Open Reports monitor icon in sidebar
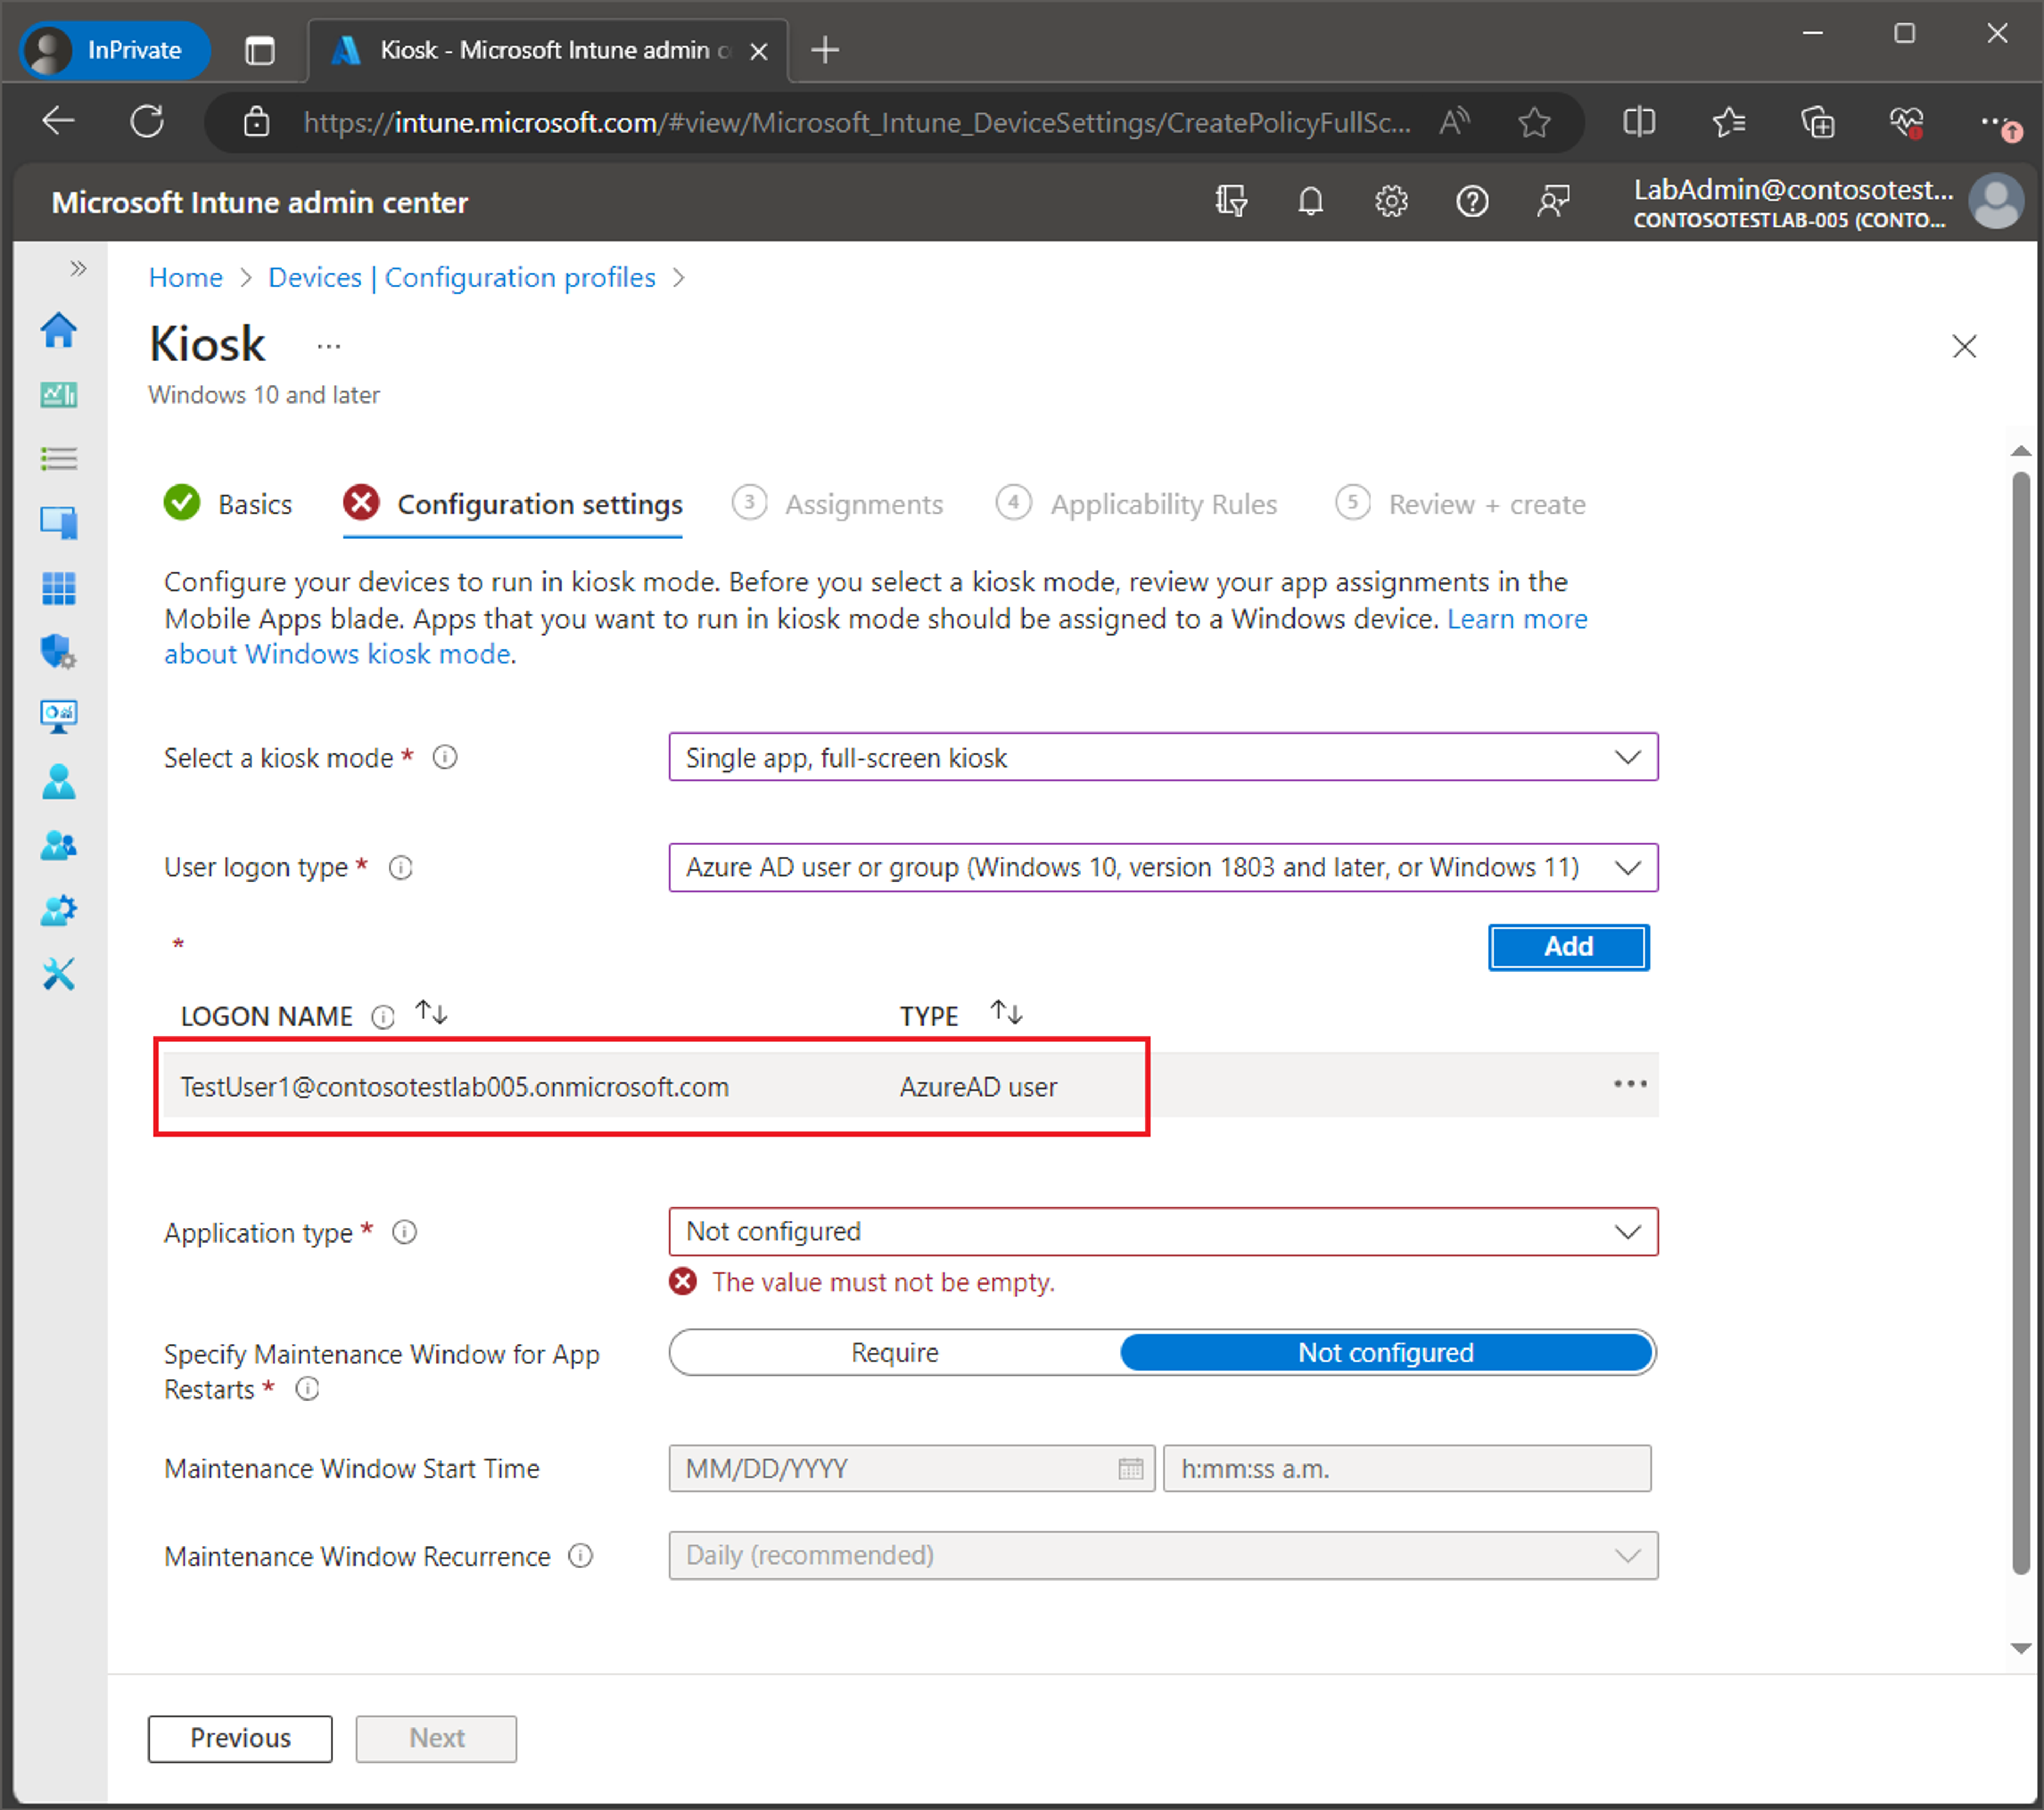This screenshot has height=1810, width=2044. click(x=59, y=716)
